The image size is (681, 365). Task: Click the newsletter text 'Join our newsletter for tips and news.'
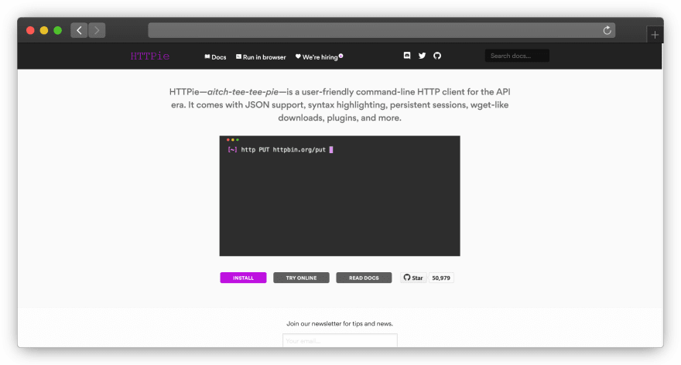[340, 323]
